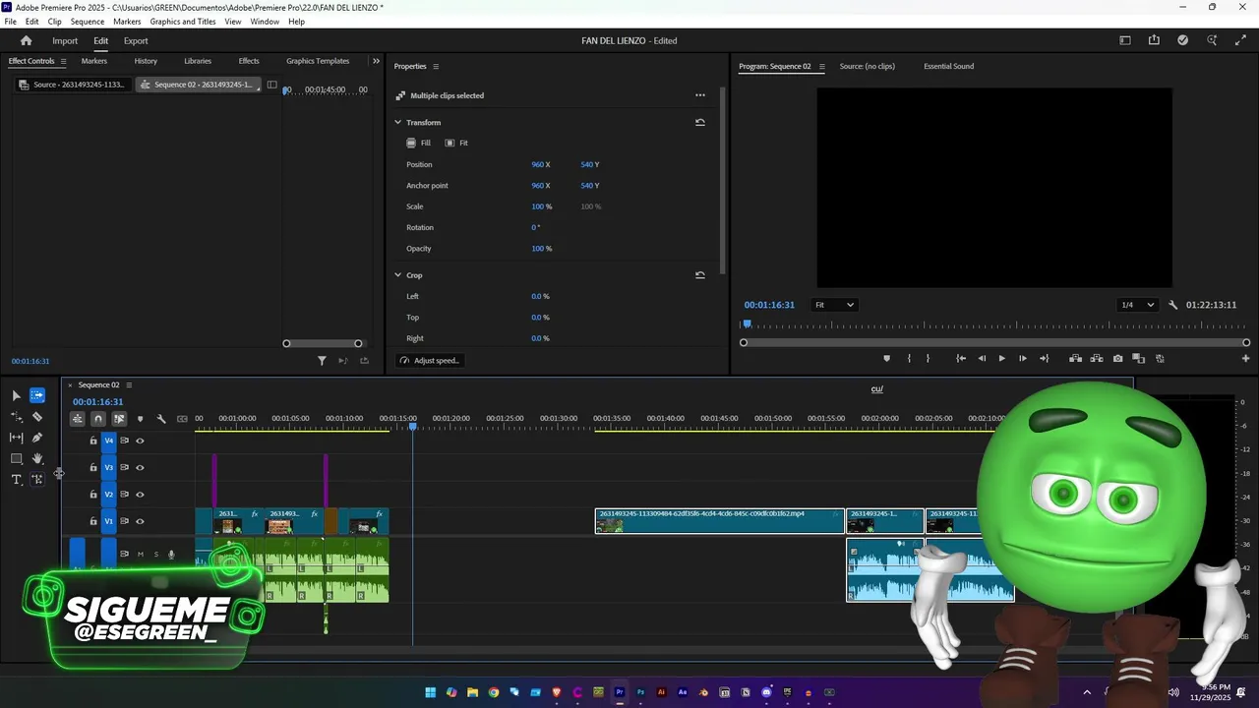Image resolution: width=1259 pixels, height=708 pixels.
Task: Open timeline display settings wrench
Action: (161, 419)
